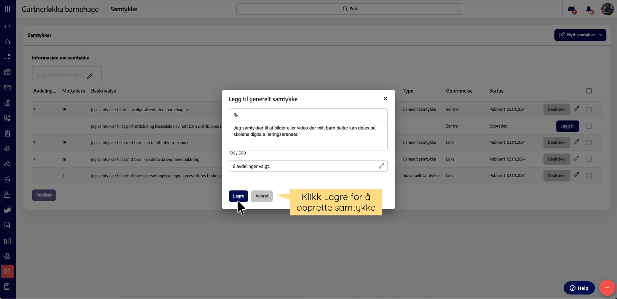Open the notifications bell icon
Viewport: 617px width, 299px height.
589,9
